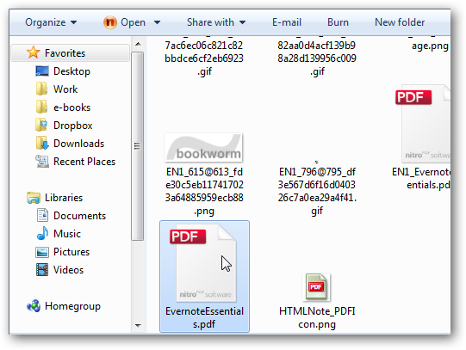Viewport: 466px width, 350px height.
Task: Select Recent Places in Favorites
Action: pos(75,162)
